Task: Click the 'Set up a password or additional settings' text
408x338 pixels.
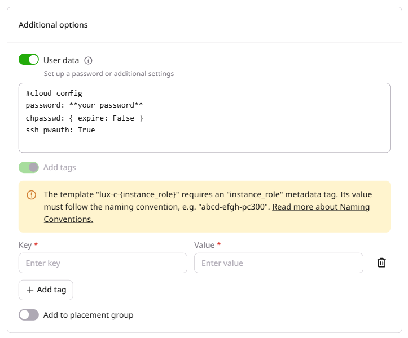Action: (x=109, y=74)
